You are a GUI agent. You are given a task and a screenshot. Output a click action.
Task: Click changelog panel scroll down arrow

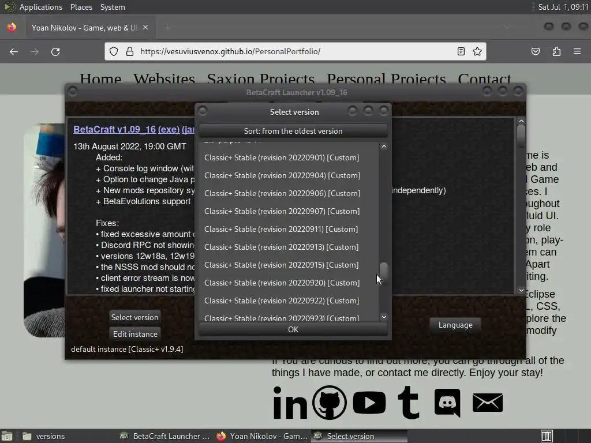tap(521, 290)
